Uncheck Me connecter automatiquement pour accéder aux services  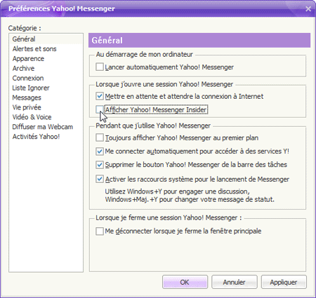pos(100,151)
